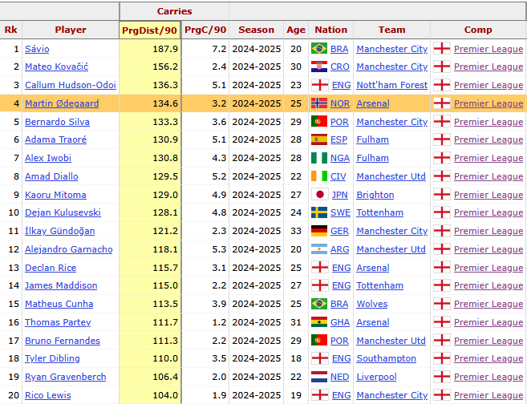Sort table by Nation column header

click(330, 30)
